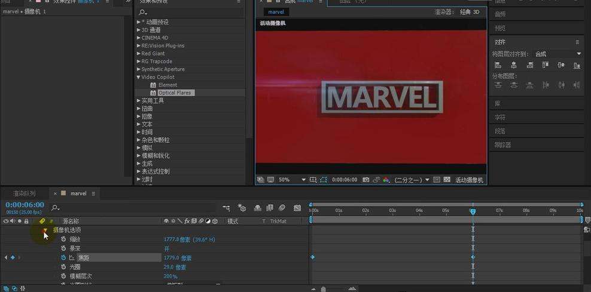Image resolution: width=591 pixels, height=292 pixels.
Task: Distribute layers by right edges
Action: (577, 85)
